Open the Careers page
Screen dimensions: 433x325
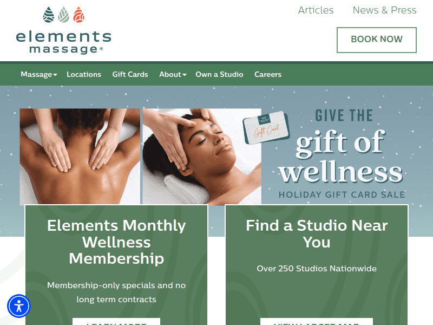tap(268, 74)
